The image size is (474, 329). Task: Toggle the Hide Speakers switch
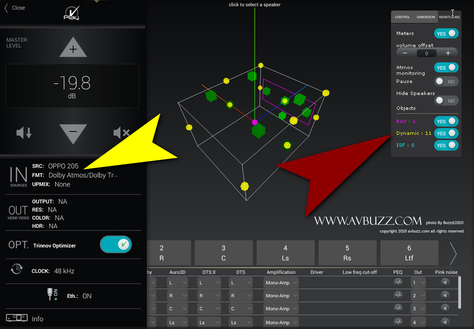pyautogui.click(x=446, y=101)
